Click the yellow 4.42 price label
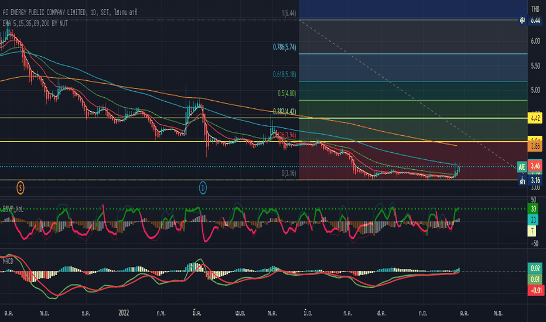The image size is (546, 322). [x=535, y=118]
